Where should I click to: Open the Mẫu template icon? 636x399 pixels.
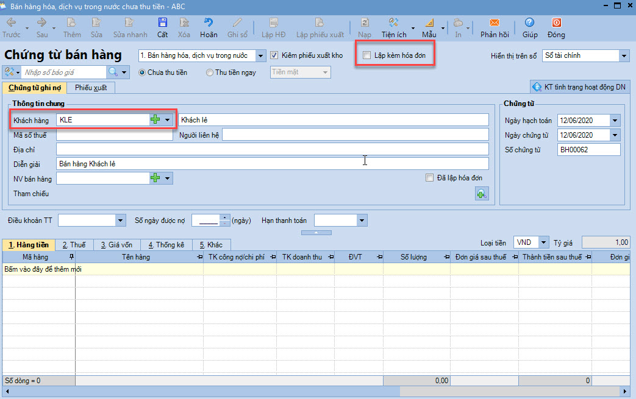click(429, 23)
